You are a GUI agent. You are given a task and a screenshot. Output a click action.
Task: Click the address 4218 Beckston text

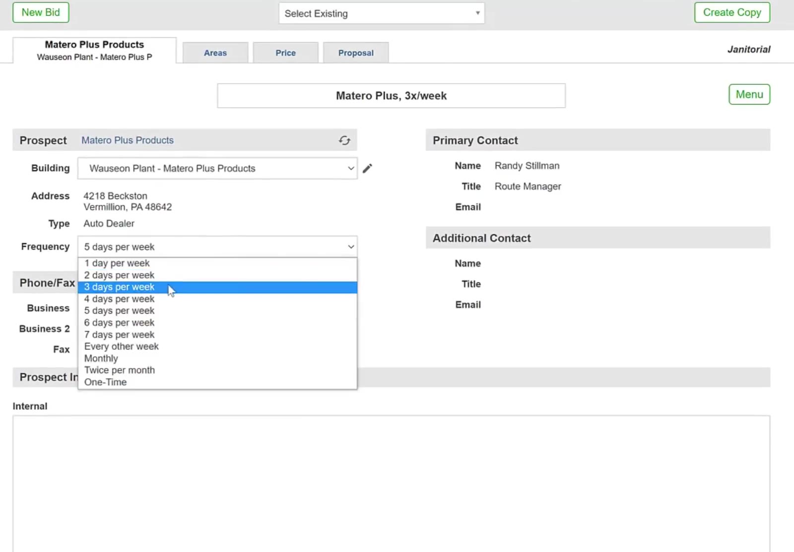point(115,196)
